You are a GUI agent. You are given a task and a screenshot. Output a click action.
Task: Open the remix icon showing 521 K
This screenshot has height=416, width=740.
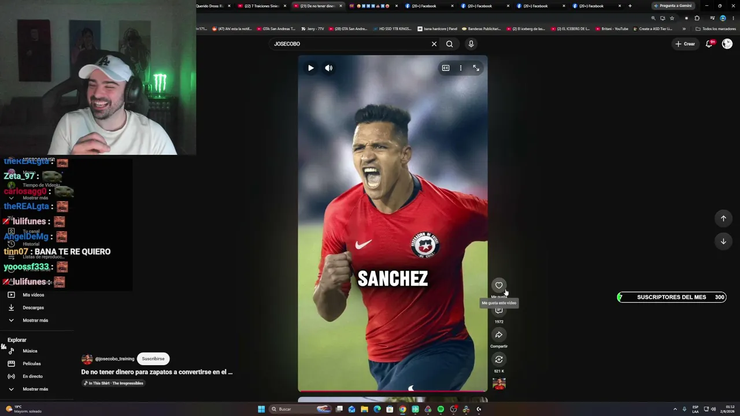click(499, 360)
